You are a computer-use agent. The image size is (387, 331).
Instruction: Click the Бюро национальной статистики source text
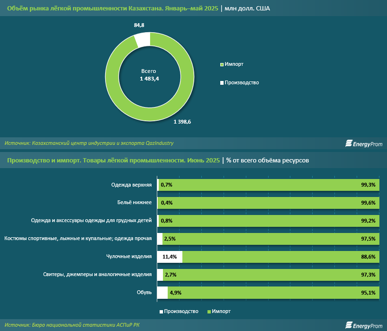click(73, 325)
